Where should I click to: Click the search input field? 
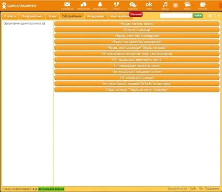click(176, 16)
